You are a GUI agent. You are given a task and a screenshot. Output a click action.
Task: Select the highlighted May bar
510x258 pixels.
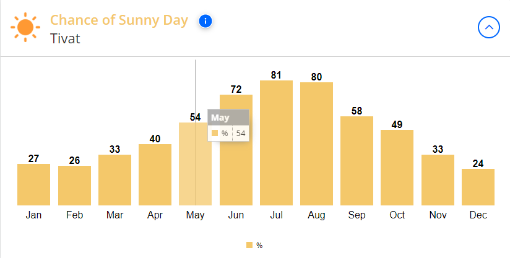point(195,164)
